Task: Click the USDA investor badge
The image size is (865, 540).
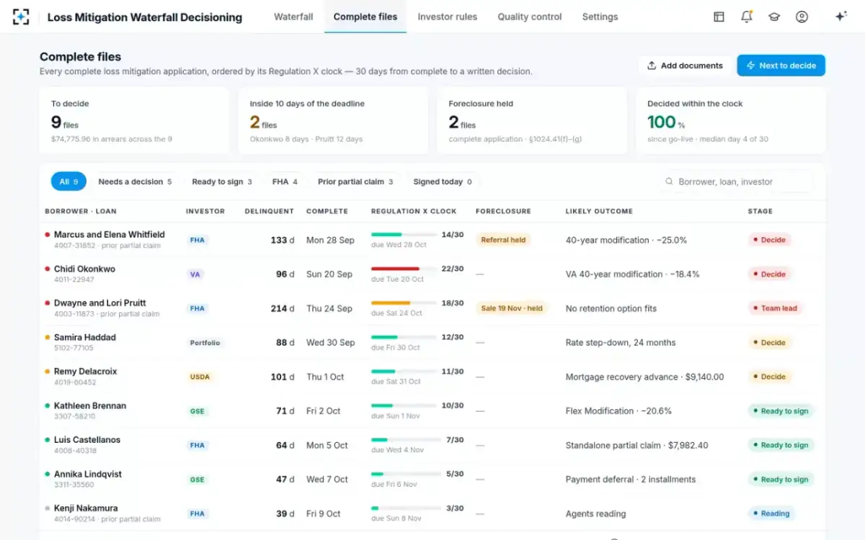Action: pyautogui.click(x=200, y=377)
